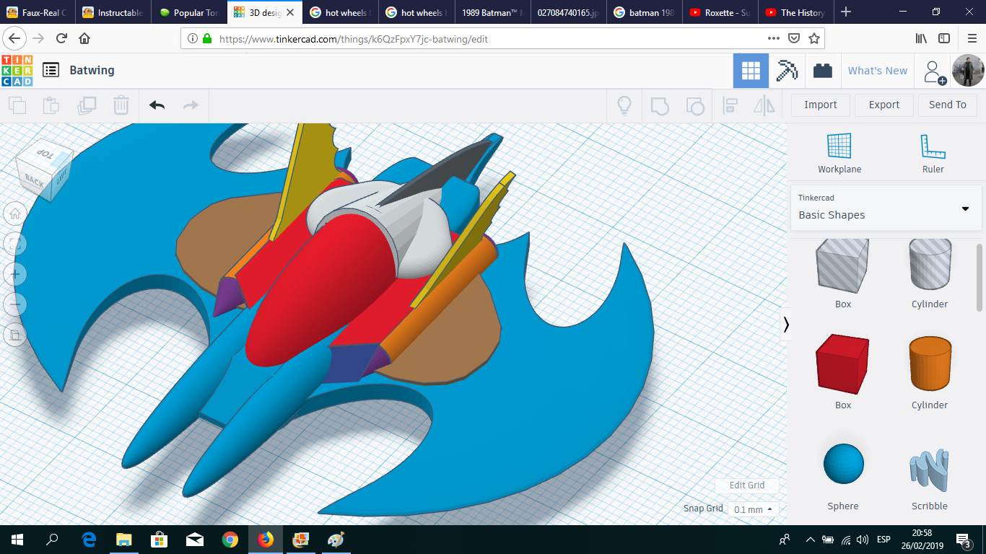Image resolution: width=986 pixels, height=554 pixels.
Task: Click the Duplicate tool icon
Action: (x=87, y=105)
